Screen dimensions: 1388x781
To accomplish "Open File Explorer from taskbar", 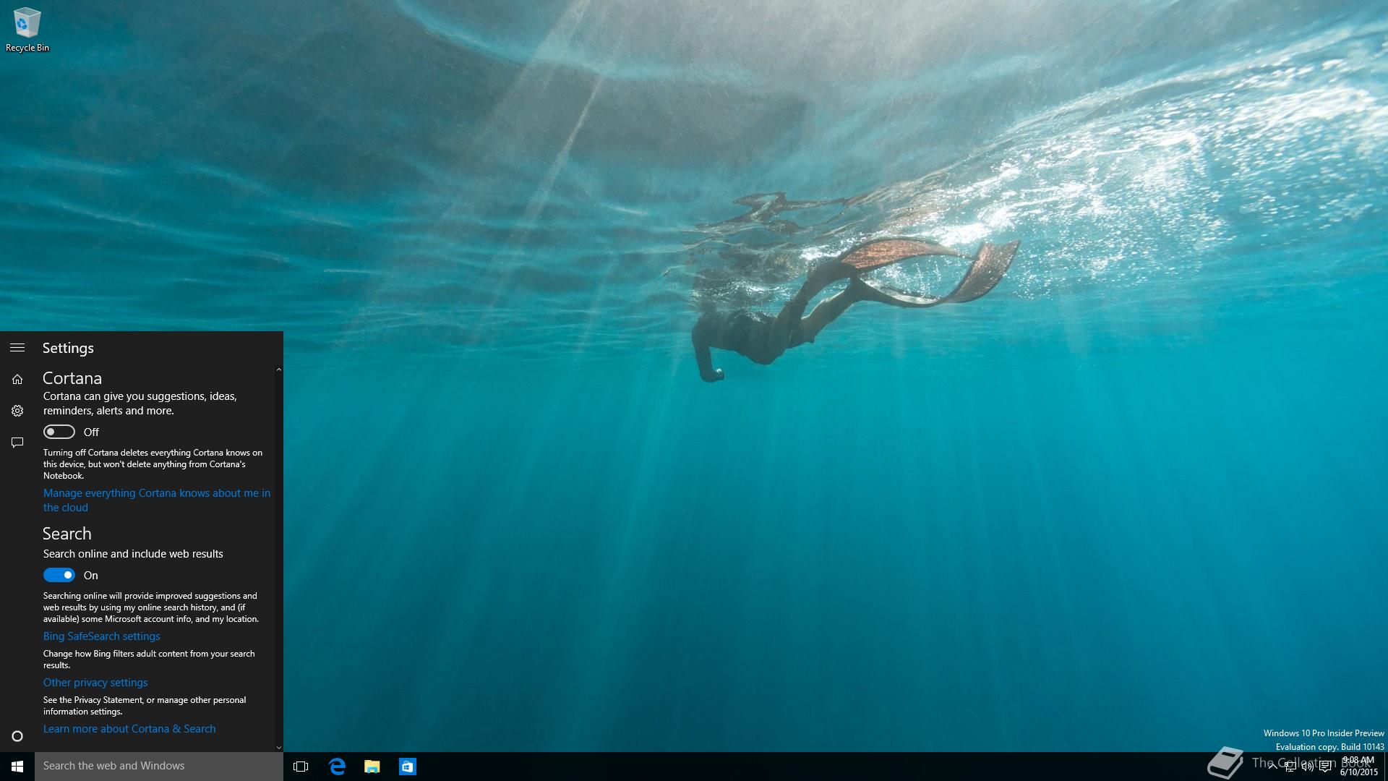I will click(x=372, y=766).
